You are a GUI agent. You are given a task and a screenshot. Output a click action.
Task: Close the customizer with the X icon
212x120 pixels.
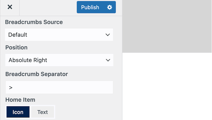[10, 7]
